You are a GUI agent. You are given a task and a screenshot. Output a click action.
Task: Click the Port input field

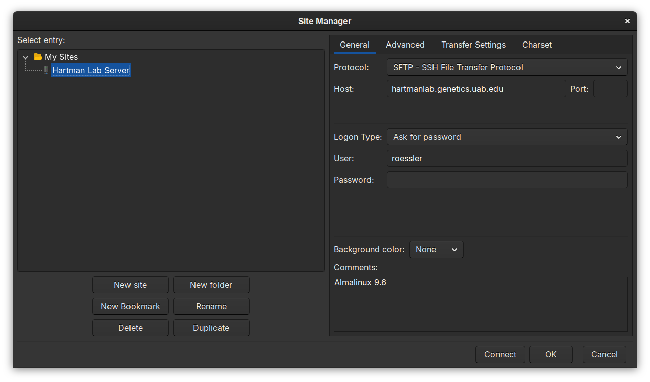tap(610, 89)
